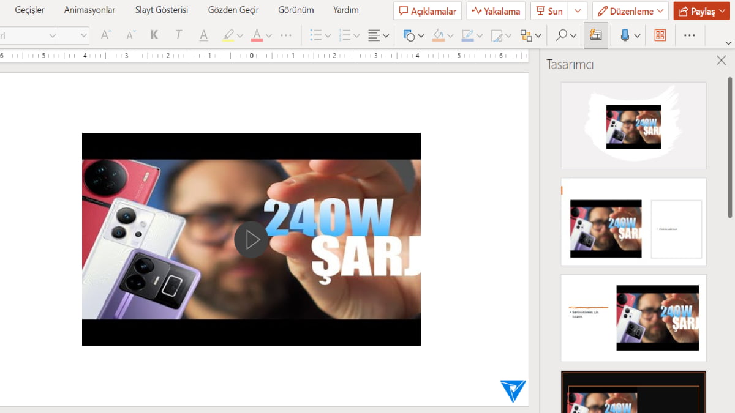Open the Düzenleme mode dropdown
Viewport: 735px width, 413px height.
(660, 10)
